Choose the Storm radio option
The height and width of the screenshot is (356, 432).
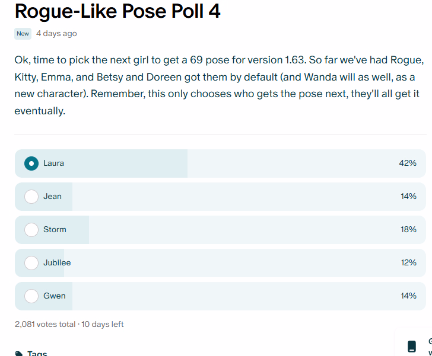coord(31,230)
